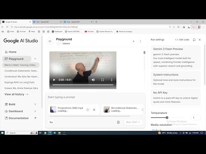Open the System instructions card
Image resolution: width=206 pixels, height=154 pixels.
point(176,79)
